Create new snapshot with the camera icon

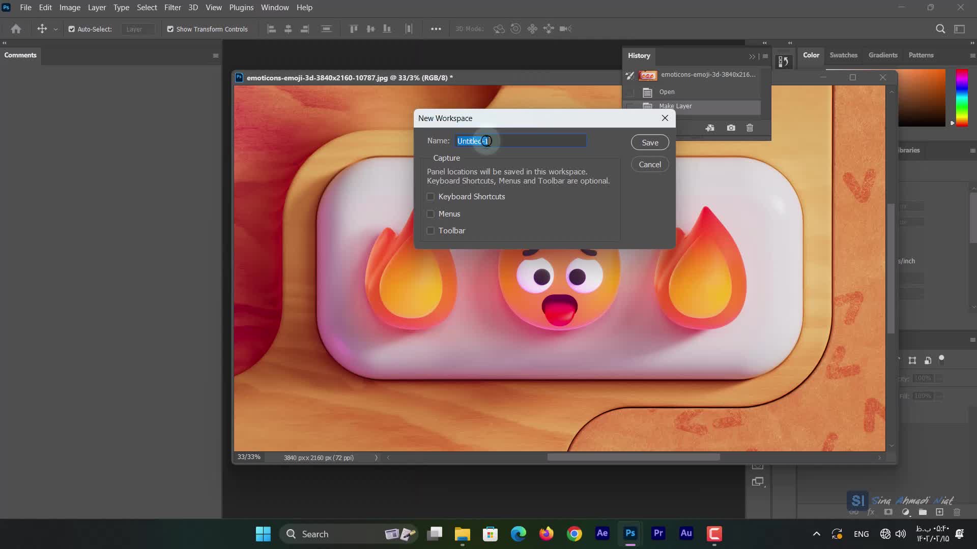click(731, 128)
